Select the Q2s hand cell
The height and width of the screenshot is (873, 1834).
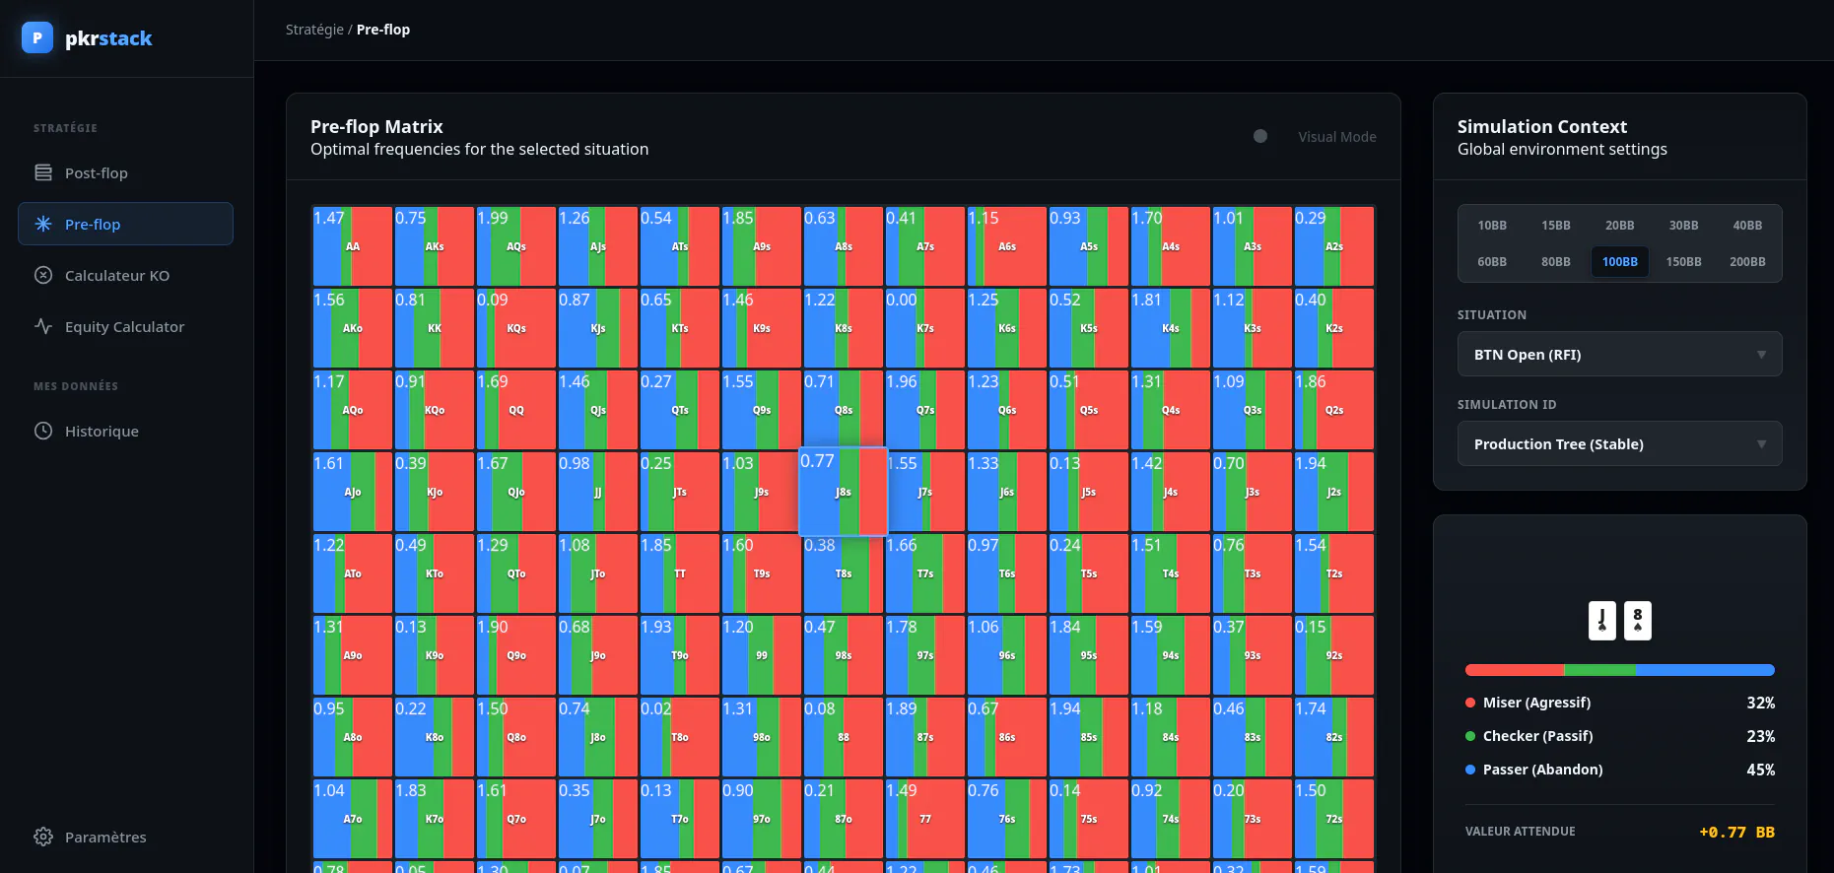pos(1334,410)
